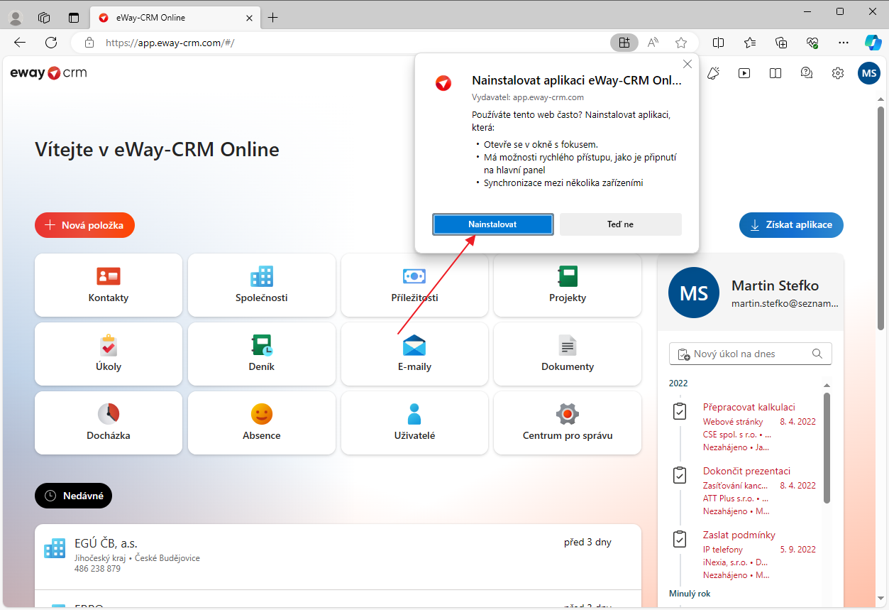Add page to favorites with star icon
The width and height of the screenshot is (889, 610).
pos(681,43)
